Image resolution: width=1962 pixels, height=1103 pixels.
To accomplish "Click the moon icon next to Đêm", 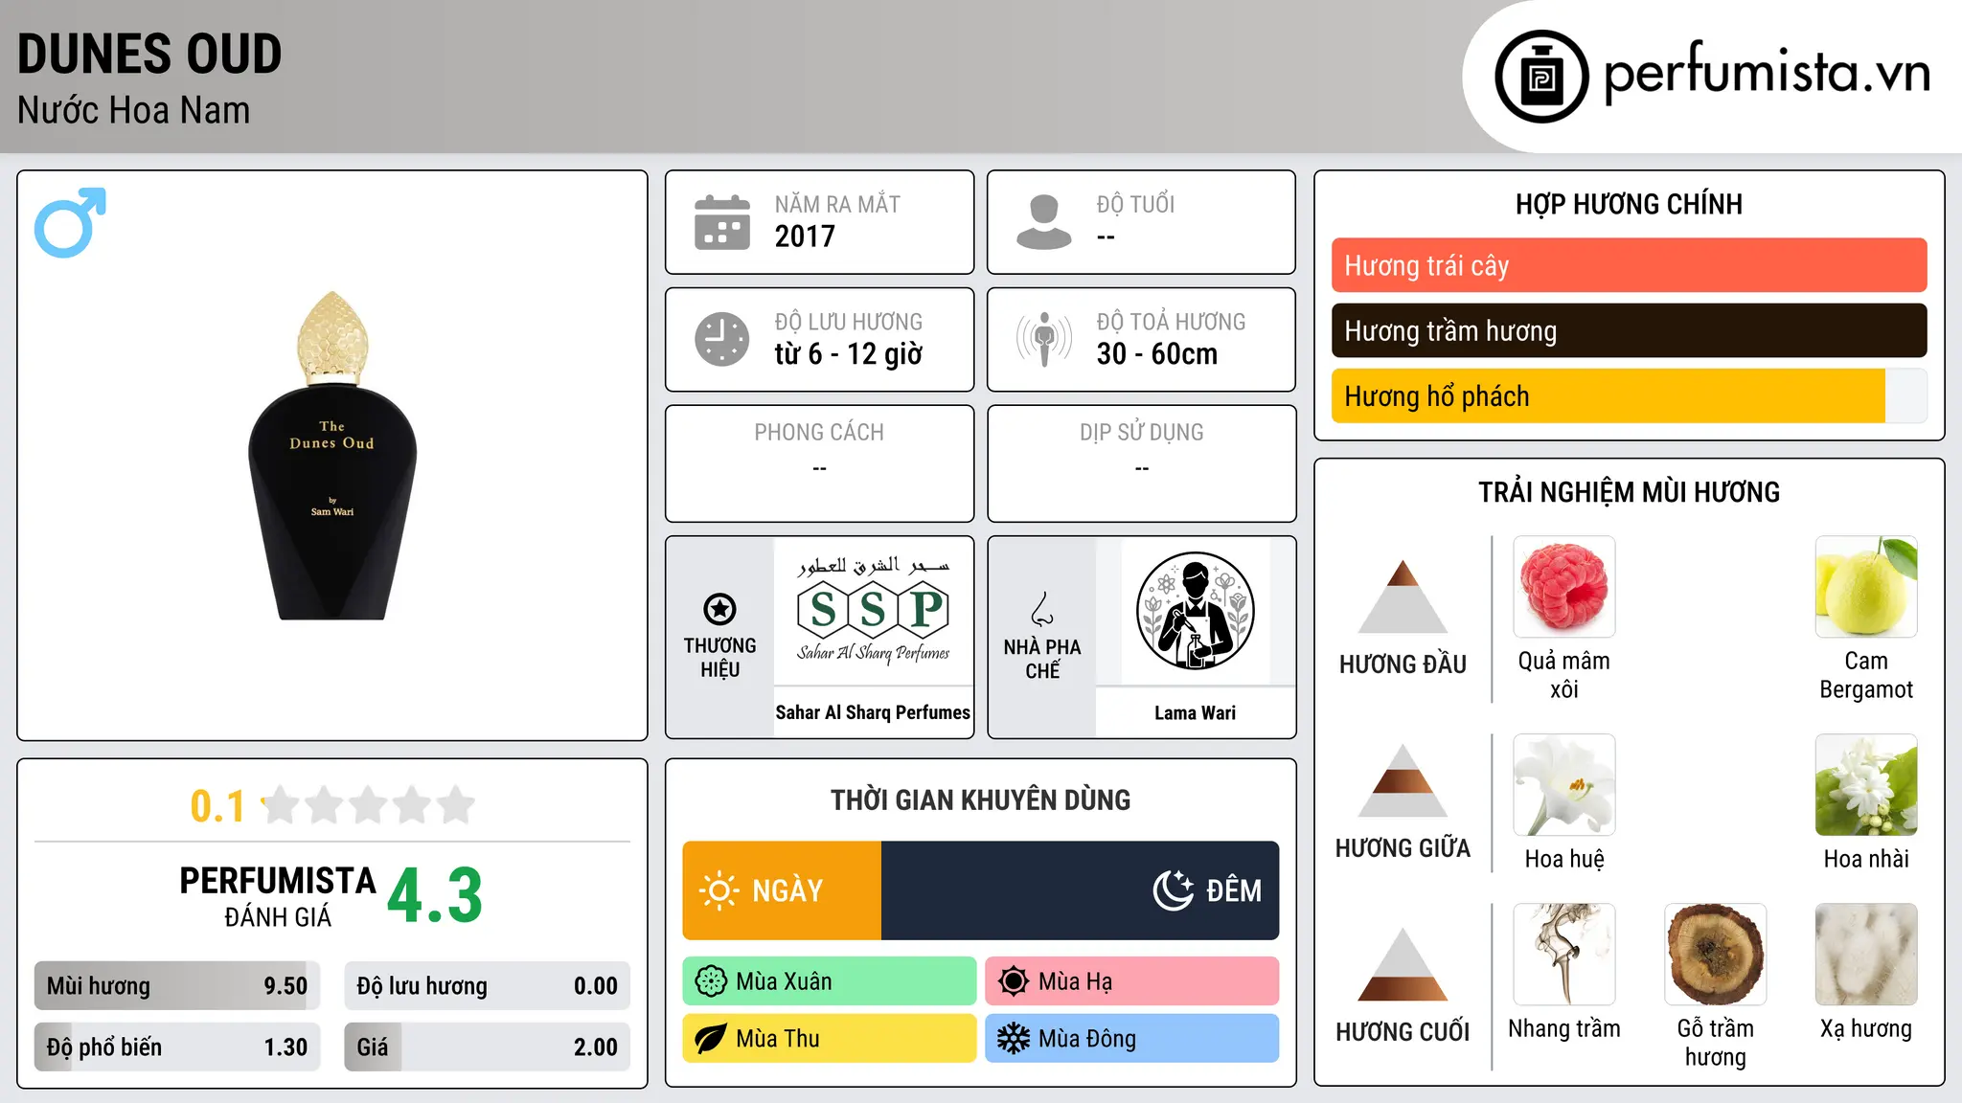I will coord(1174,890).
